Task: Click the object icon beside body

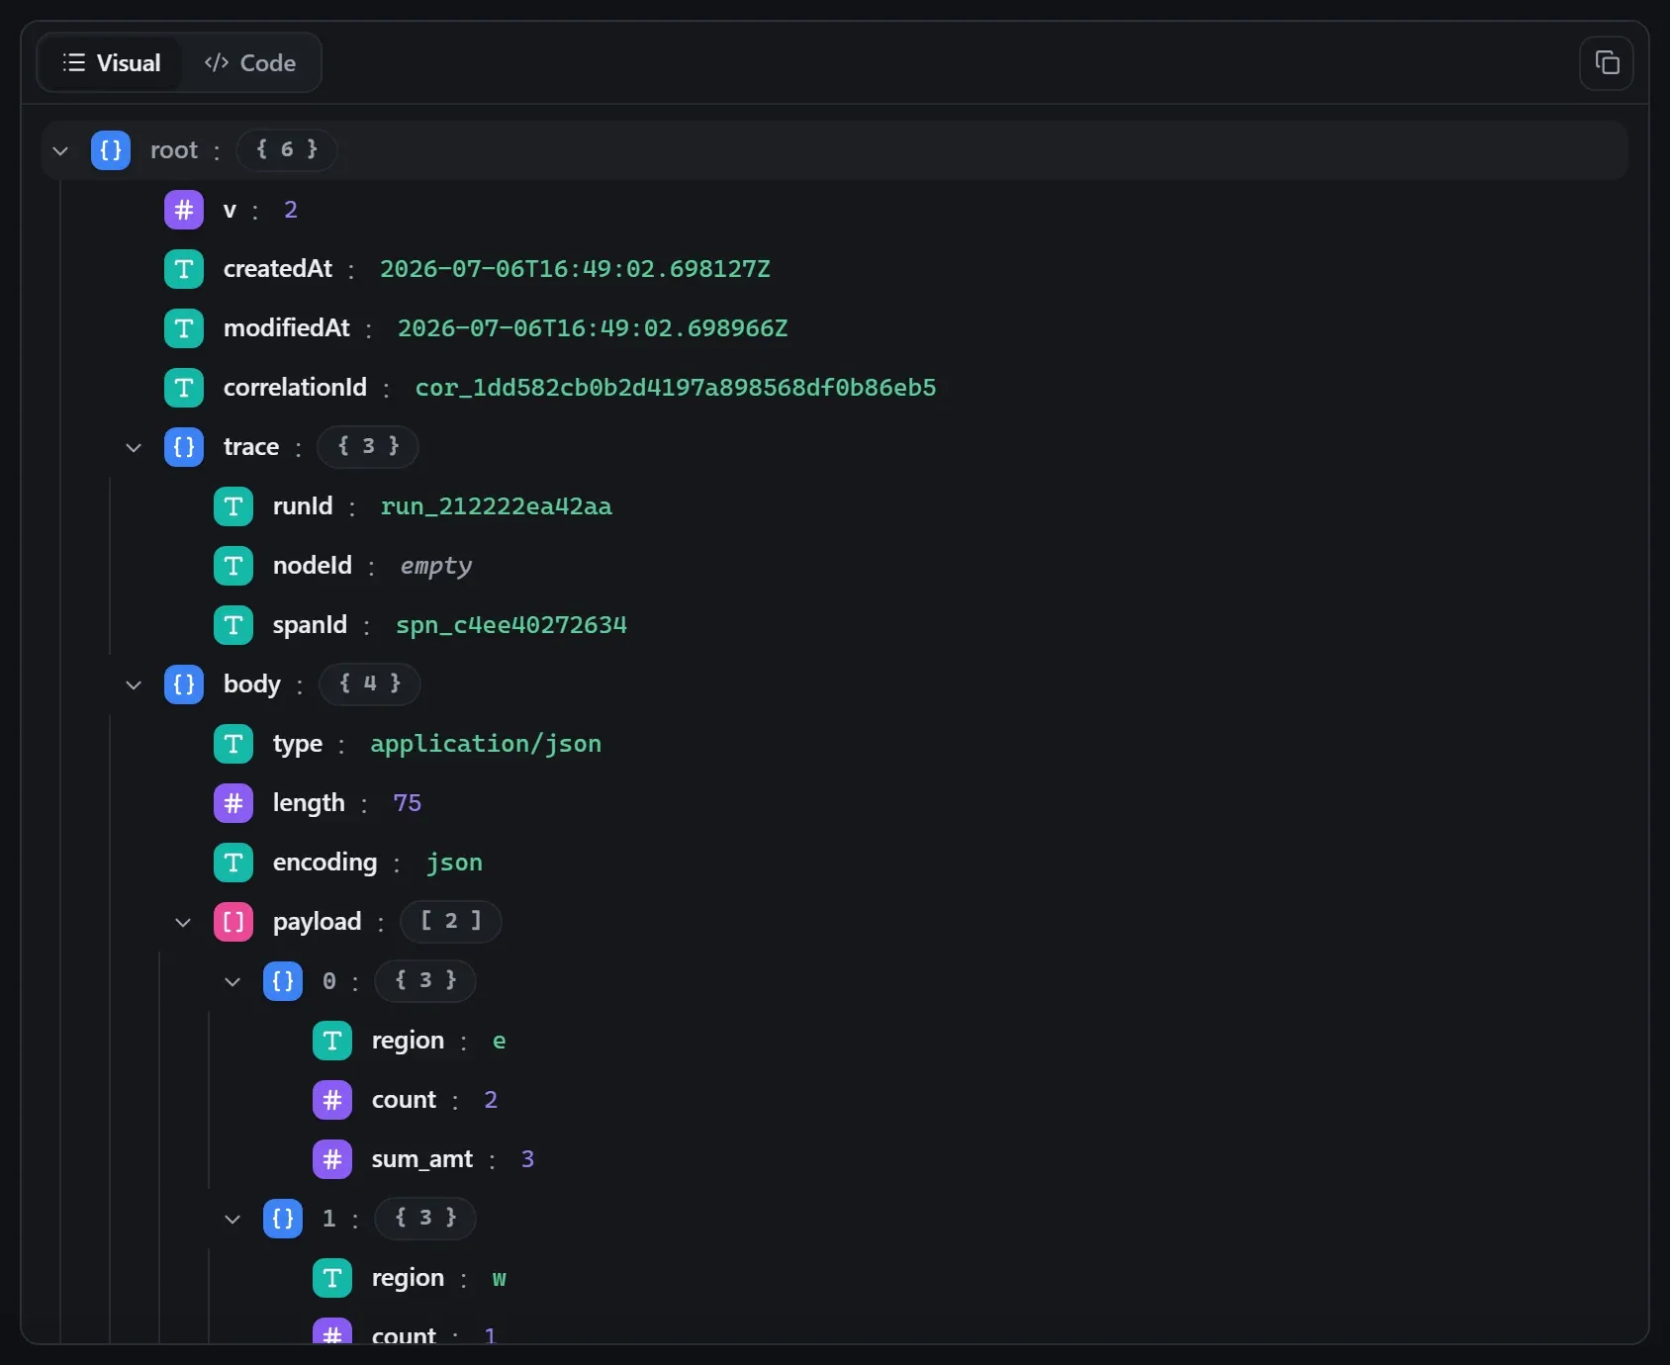Action: 184,684
